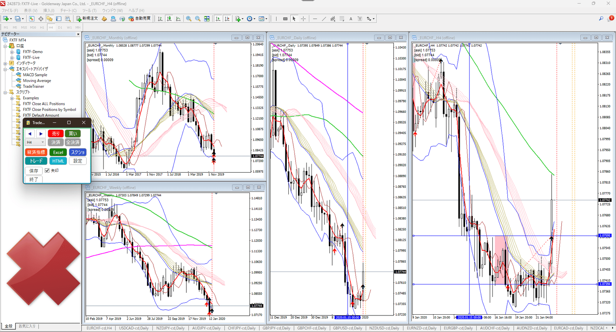Open チャート(C) menu
This screenshot has height=332, width=616.
[x=69, y=10]
